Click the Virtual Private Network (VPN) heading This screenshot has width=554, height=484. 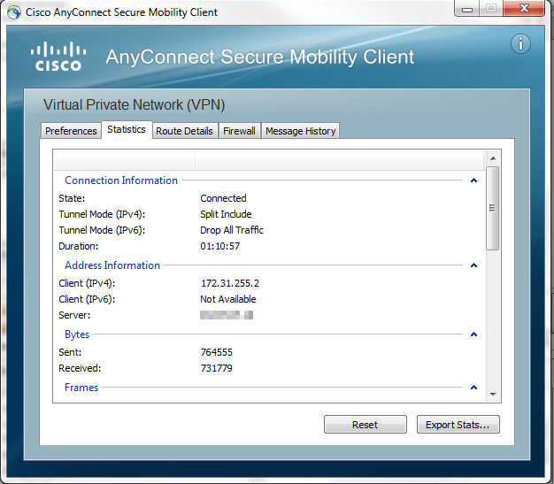[x=134, y=105]
